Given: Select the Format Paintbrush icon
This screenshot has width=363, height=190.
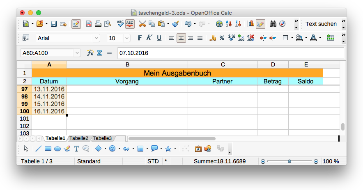Looking at the screenshot, I should (x=175, y=24).
